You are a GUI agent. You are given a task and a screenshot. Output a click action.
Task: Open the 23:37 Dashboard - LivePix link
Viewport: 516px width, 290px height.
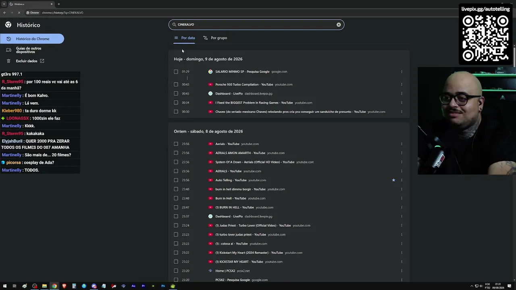[x=229, y=216]
